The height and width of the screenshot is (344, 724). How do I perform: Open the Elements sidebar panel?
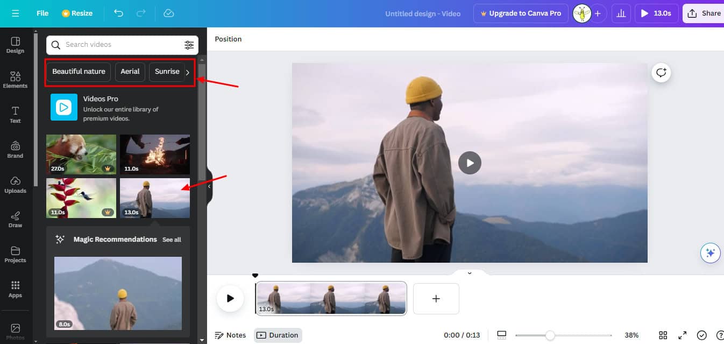pyautogui.click(x=16, y=80)
